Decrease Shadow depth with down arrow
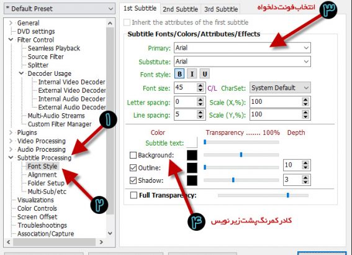352x255 pixels. [x=305, y=182]
